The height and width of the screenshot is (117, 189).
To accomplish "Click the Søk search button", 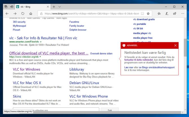I will point(110,109).
